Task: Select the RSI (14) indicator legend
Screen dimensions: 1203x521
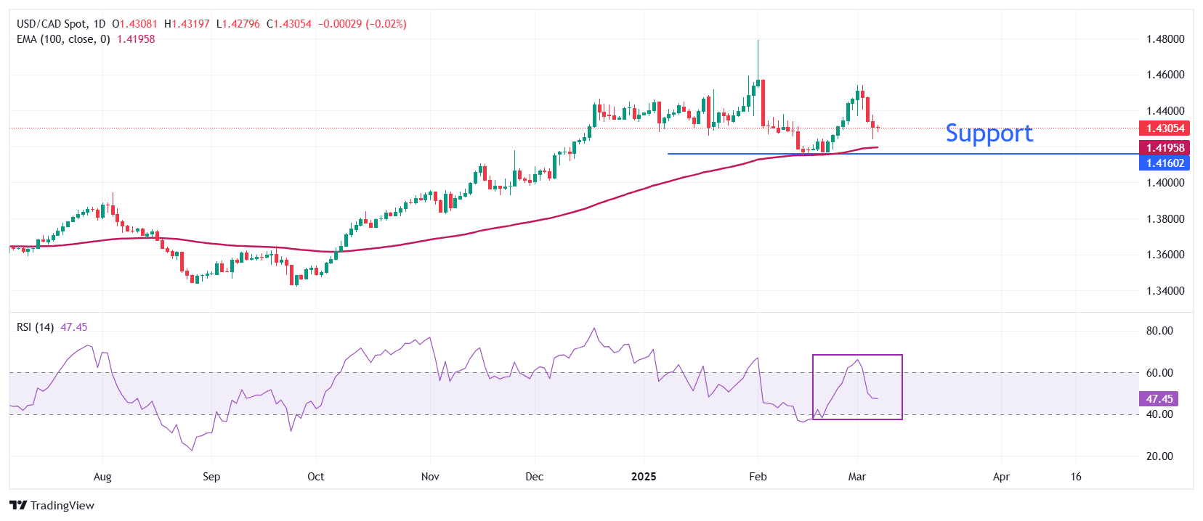Action: [x=35, y=327]
